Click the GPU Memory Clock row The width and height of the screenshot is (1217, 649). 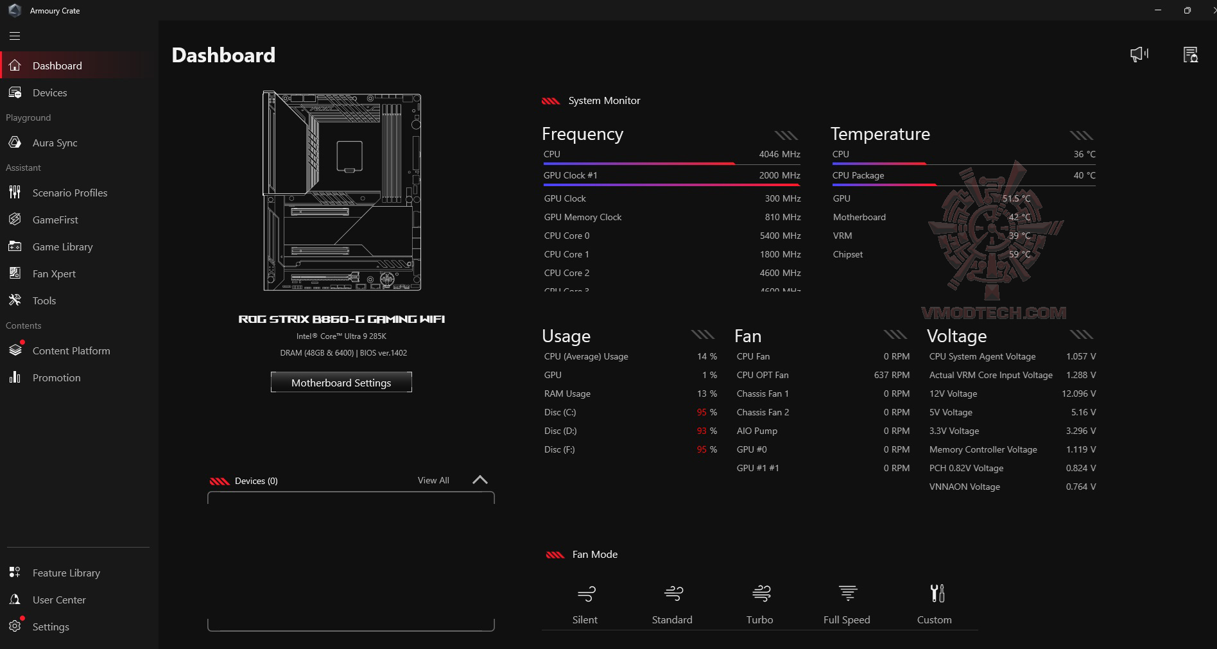(x=672, y=217)
